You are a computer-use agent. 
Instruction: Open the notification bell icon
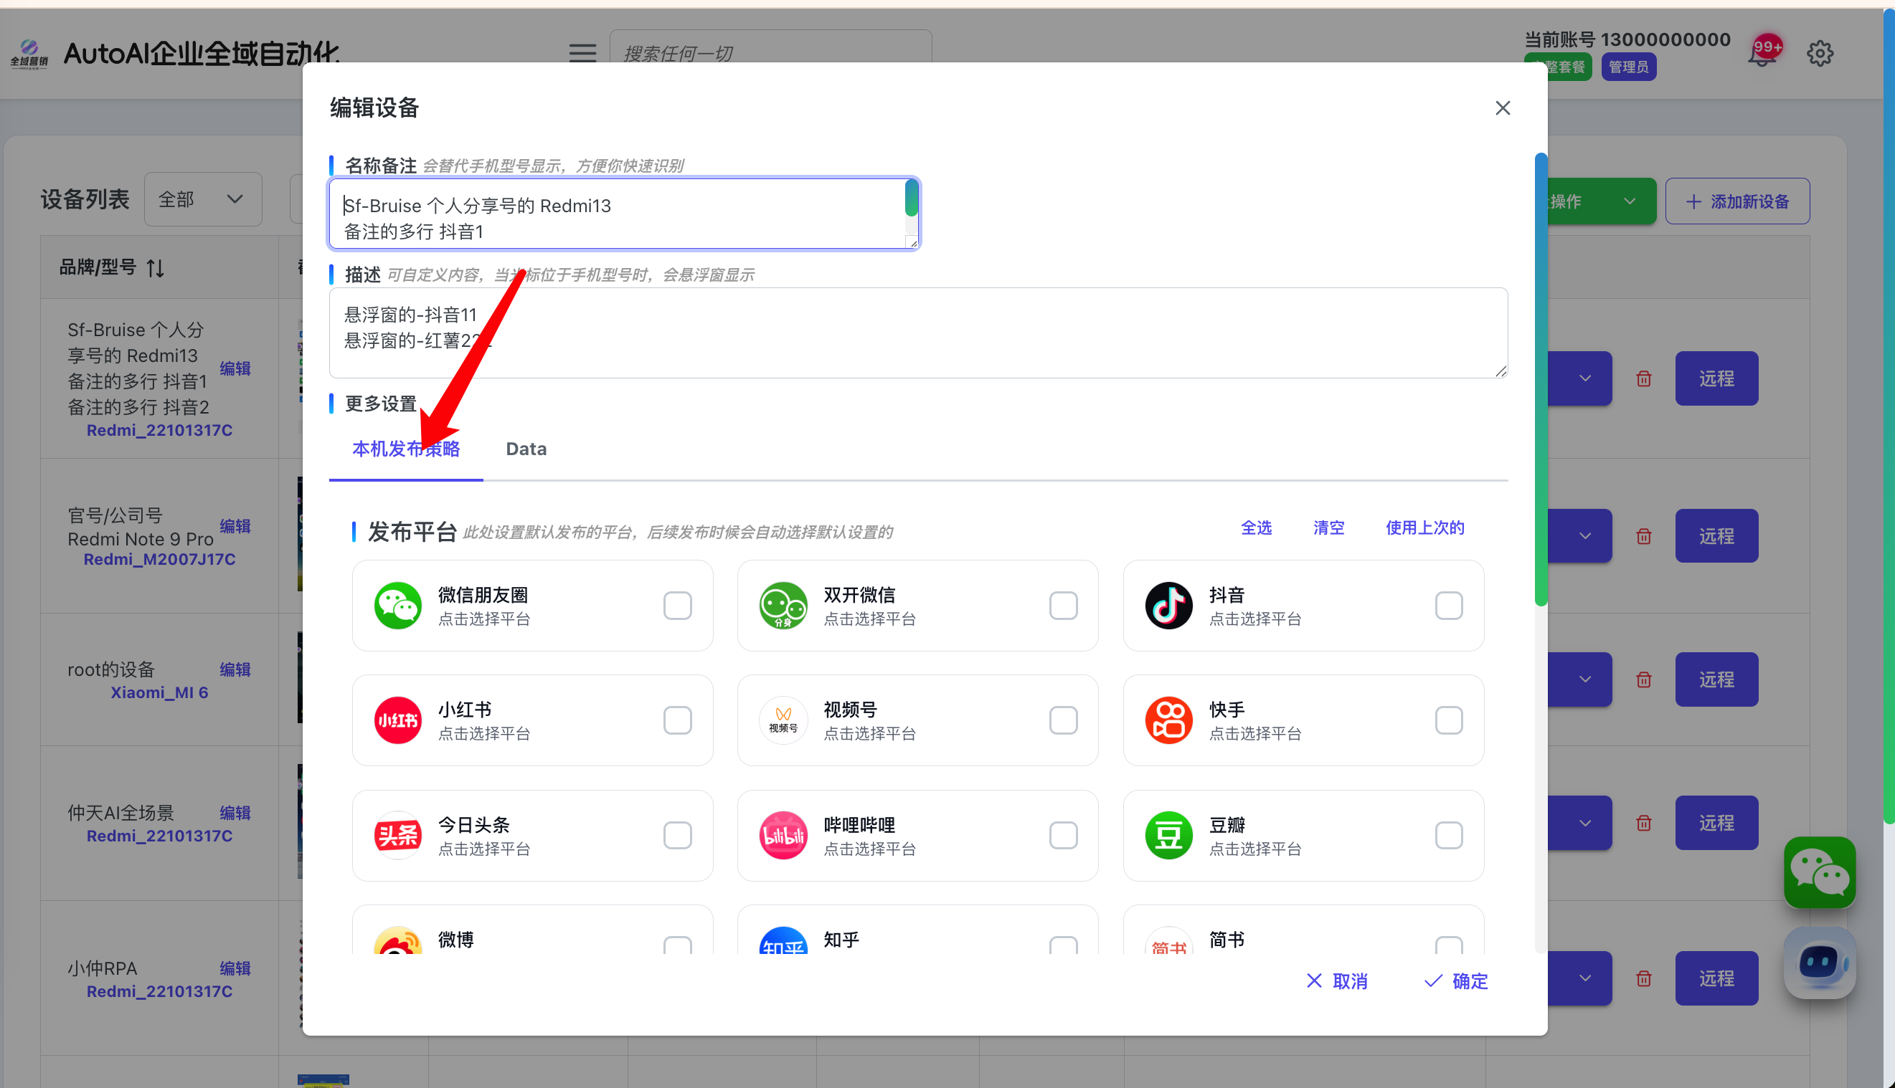coord(1762,54)
